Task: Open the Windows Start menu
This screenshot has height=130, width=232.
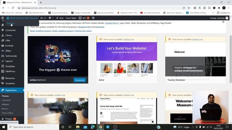Action: (x=3, y=127)
